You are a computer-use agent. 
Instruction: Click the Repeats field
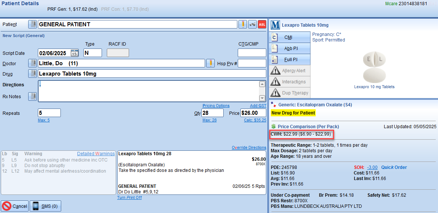49,113
